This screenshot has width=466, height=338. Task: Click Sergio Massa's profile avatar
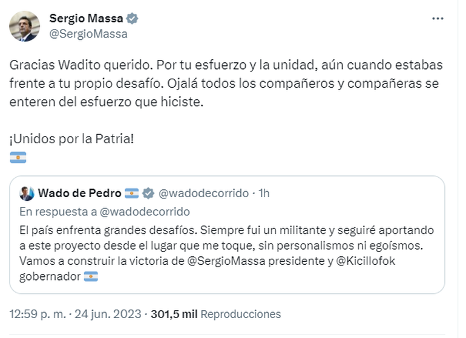coord(25,26)
